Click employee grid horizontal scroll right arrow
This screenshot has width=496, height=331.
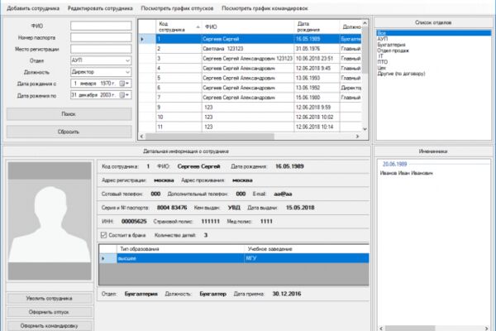pyautogui.click(x=357, y=137)
